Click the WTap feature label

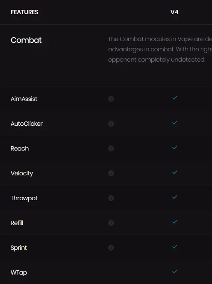click(19, 272)
